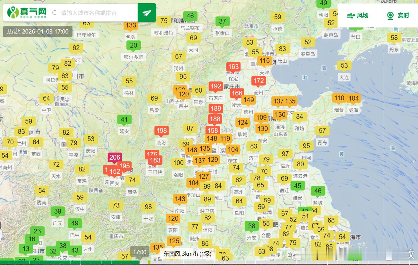
Task: Open the 72 marker above 天水
Action: tap(56, 165)
